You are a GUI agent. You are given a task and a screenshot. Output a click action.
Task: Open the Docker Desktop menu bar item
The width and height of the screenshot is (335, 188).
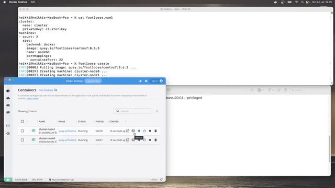click(18, 2)
